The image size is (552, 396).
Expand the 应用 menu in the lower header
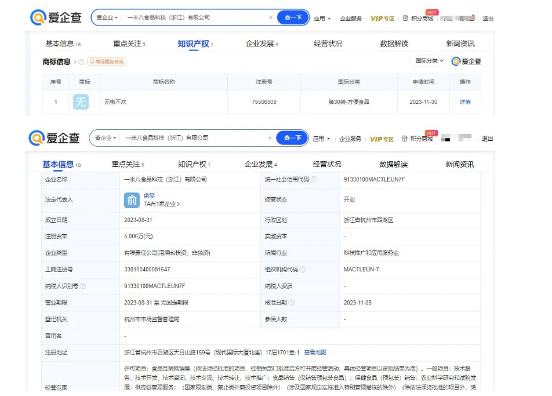pyautogui.click(x=321, y=139)
